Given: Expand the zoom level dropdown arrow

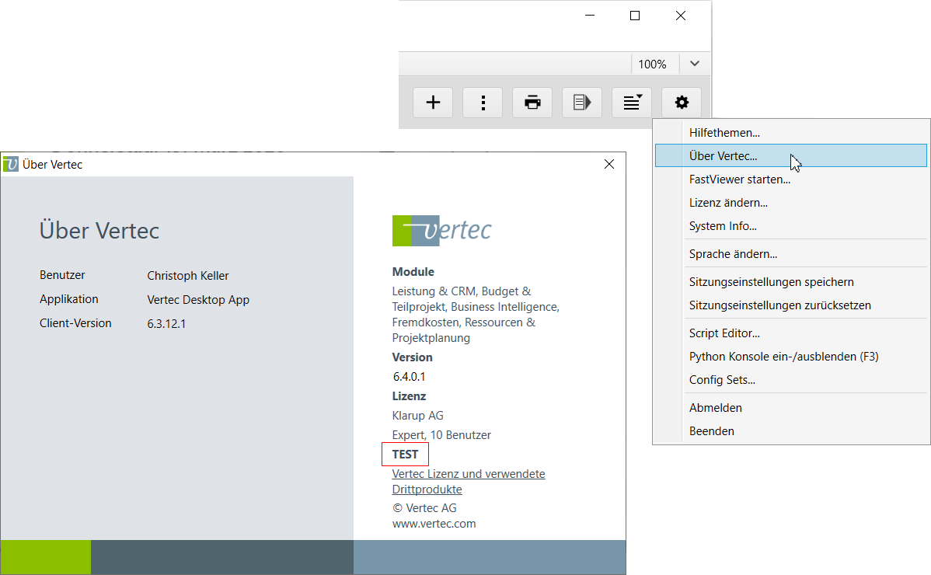Looking at the screenshot, I should pos(695,64).
